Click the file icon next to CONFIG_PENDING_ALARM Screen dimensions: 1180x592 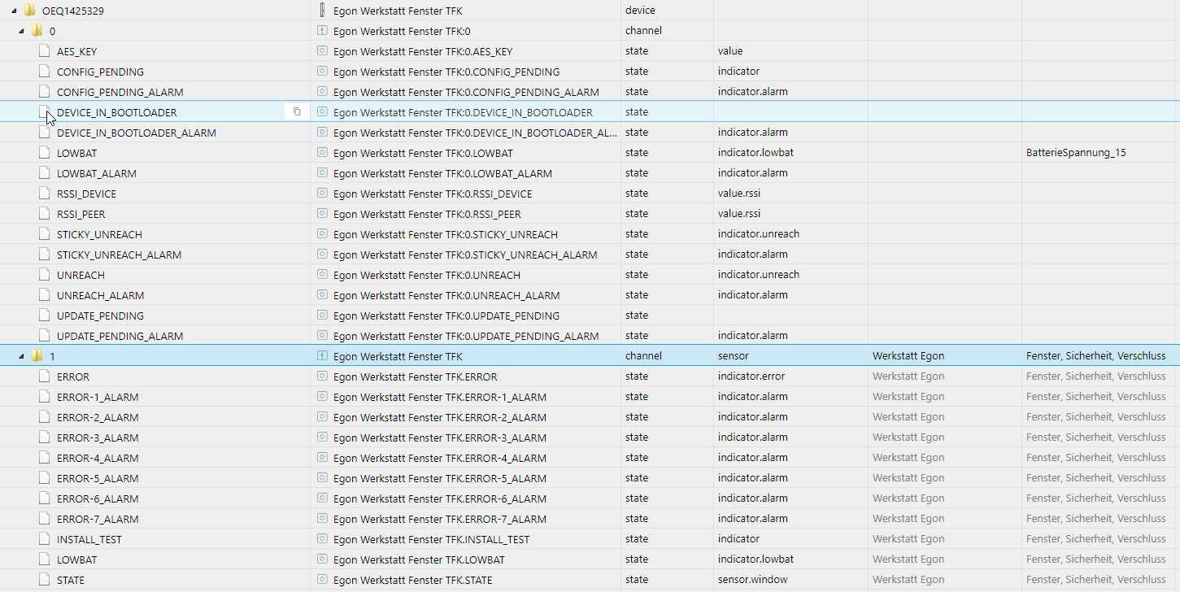click(45, 92)
